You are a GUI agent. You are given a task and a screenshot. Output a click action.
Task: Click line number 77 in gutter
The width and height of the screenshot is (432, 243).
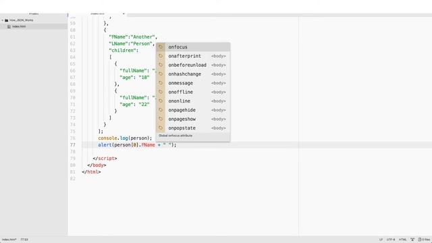[x=72, y=145]
